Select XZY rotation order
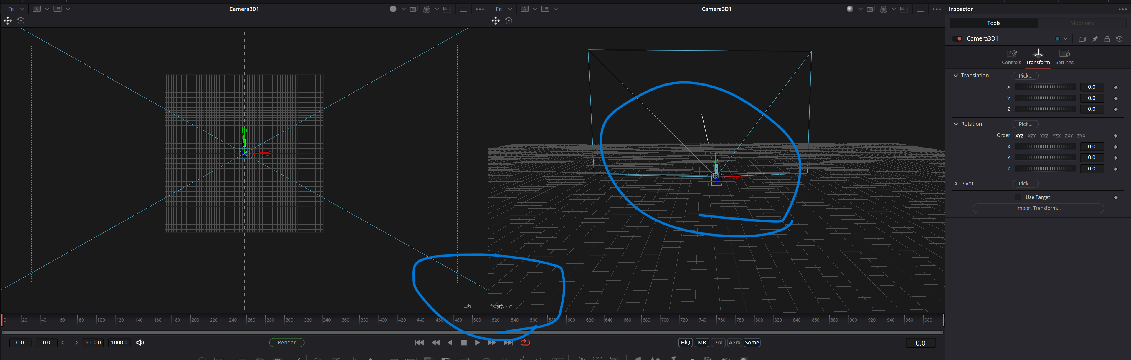Viewport: 1131px width, 360px height. (x=1032, y=136)
